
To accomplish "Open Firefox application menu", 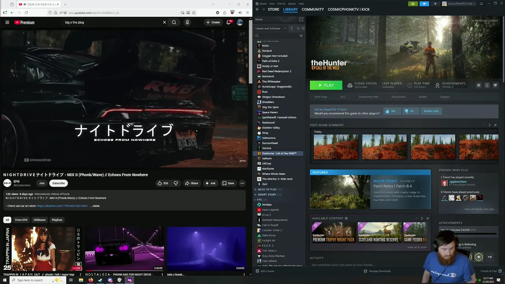I will pos(247,13).
